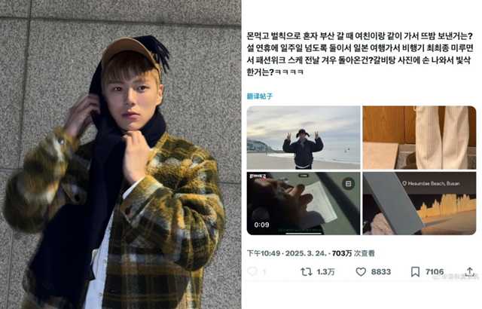This screenshot has height=309, width=482.
Task: Click the 8833 likes count
Action: pos(381,272)
